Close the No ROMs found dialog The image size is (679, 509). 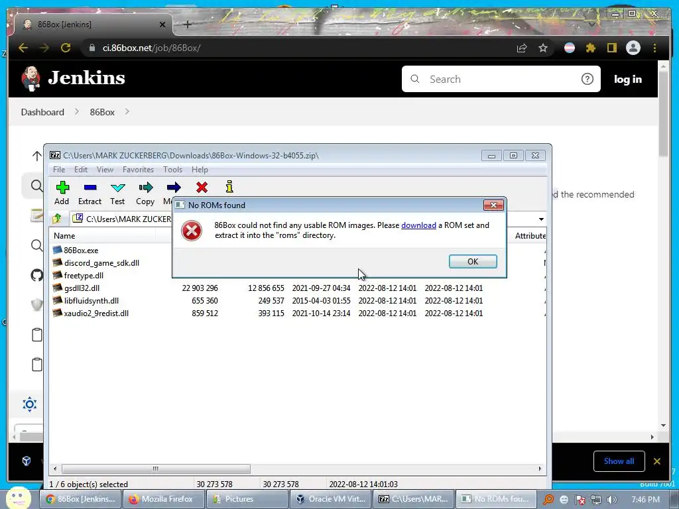click(493, 205)
